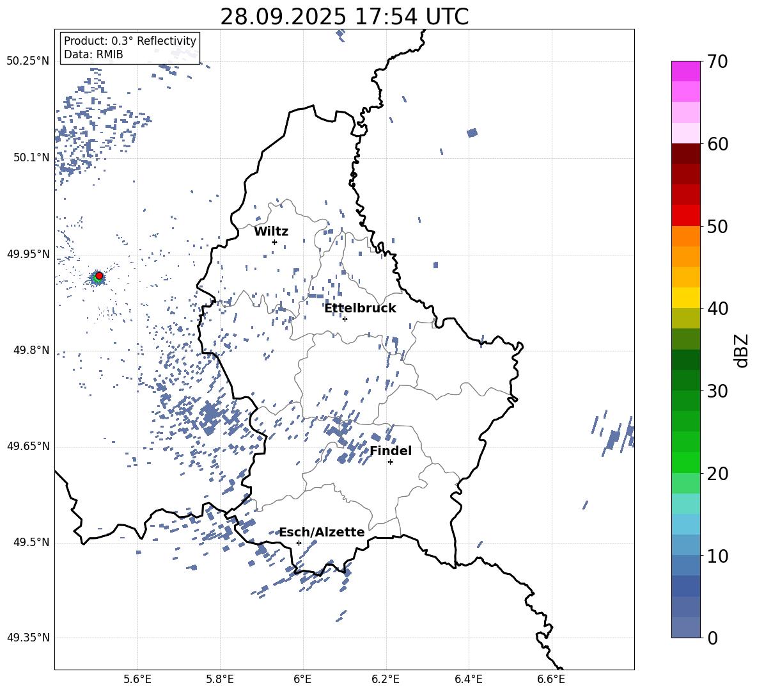This screenshot has height=692, width=757.
Task: Click the 5.8°E longitude label
Action: click(220, 679)
